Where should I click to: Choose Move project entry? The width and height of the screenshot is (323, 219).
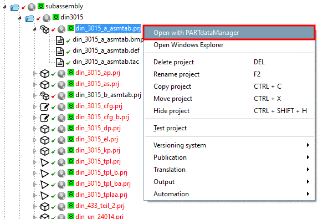point(229,99)
